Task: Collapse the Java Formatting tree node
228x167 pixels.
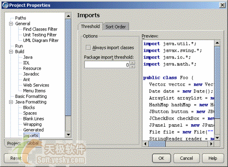Action: click(11, 102)
